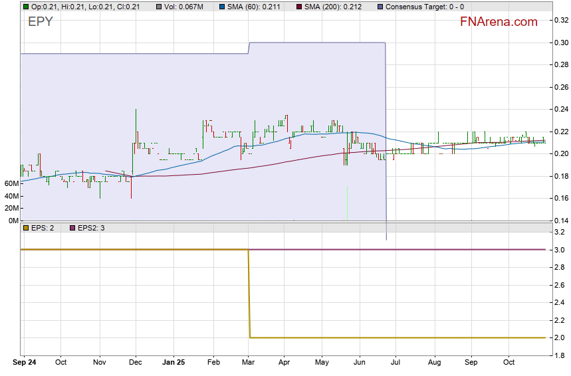Click the Jul marker on the time axis
The image size is (571, 376).
click(x=396, y=363)
